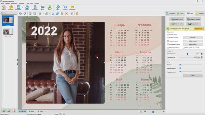Open the distribute tool dropdown arrow

tap(49, 13)
